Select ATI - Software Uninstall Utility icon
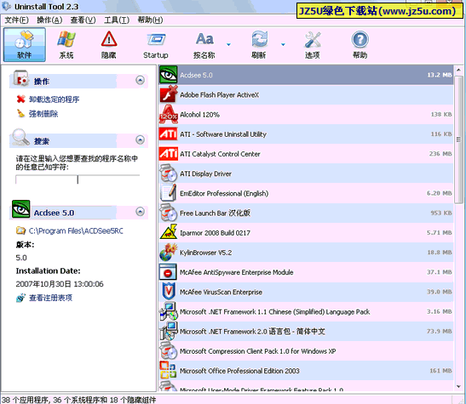The height and width of the screenshot is (404, 466). [168, 134]
